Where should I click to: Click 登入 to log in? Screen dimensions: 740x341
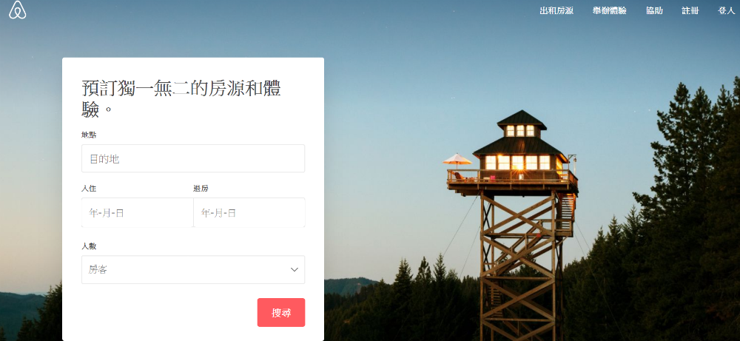point(726,11)
